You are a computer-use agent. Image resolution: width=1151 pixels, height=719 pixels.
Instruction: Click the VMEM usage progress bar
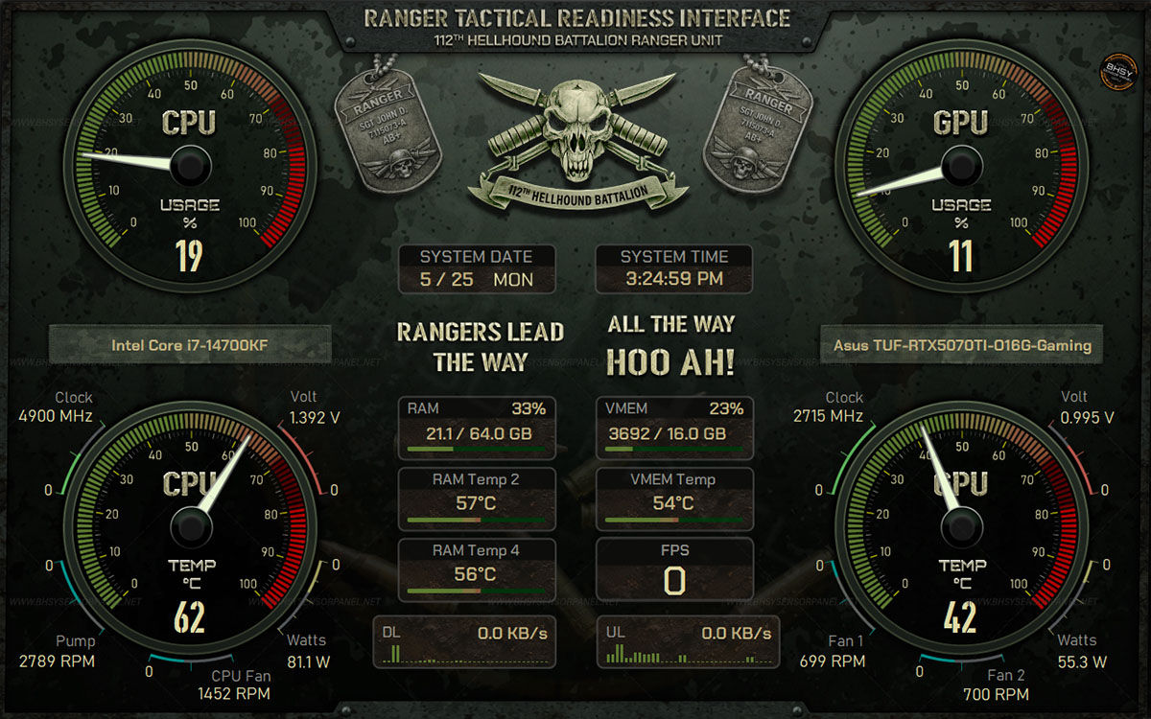674,449
